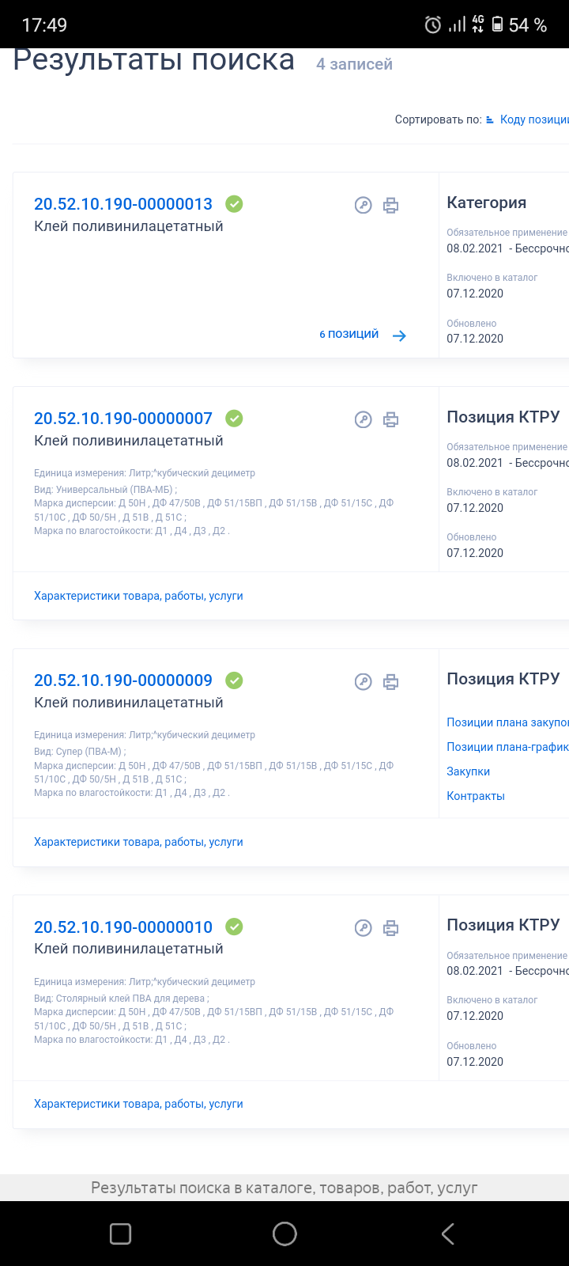Click key icon for item 20.52.10.190-00000009
Viewport: 569px width, 1266px height.
[x=363, y=682]
